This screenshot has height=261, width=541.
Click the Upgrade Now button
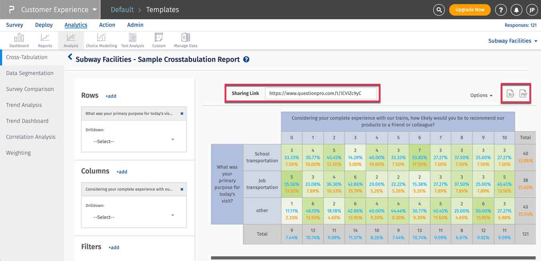(470, 10)
